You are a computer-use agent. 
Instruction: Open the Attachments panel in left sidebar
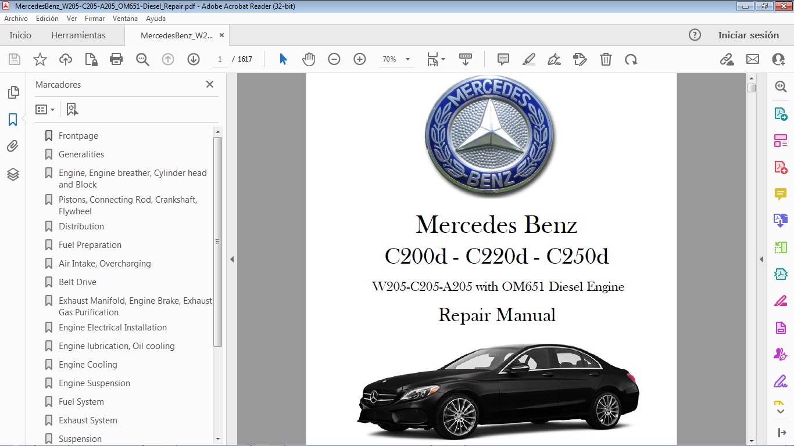[x=13, y=146]
